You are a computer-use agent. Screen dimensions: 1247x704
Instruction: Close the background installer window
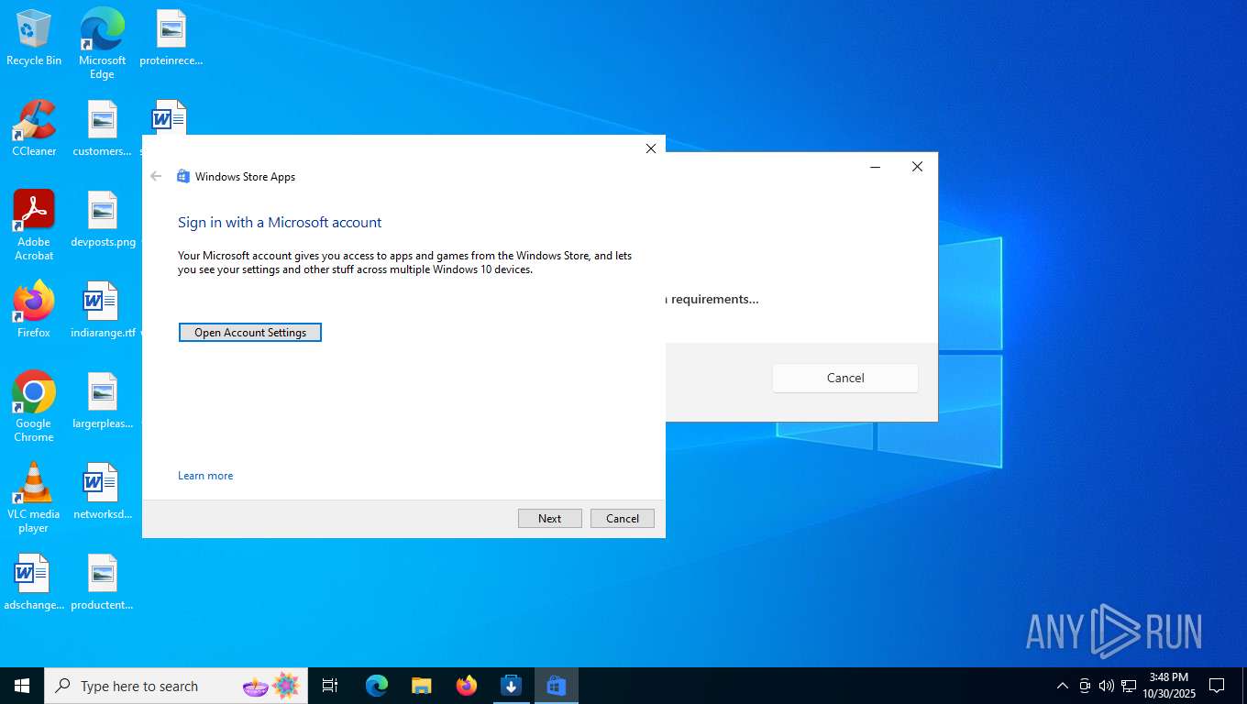[x=917, y=167]
